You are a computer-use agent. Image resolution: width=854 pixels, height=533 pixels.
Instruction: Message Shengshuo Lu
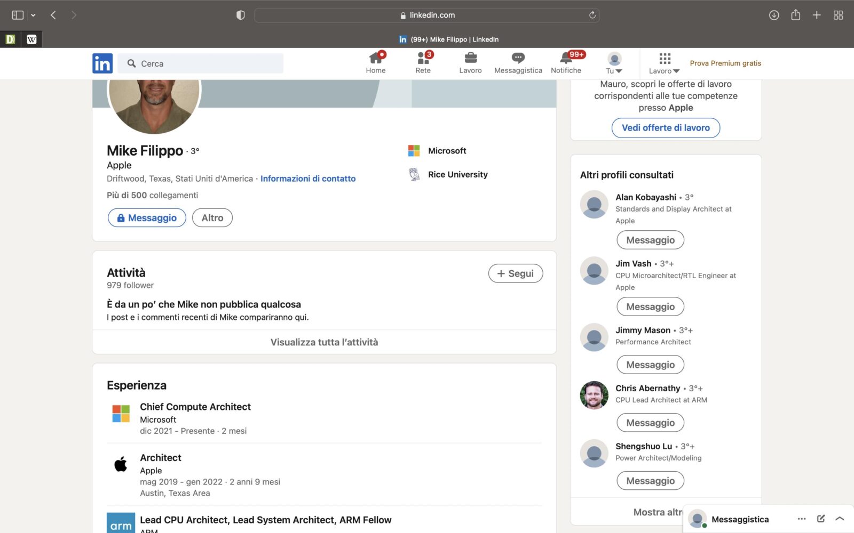(x=650, y=481)
